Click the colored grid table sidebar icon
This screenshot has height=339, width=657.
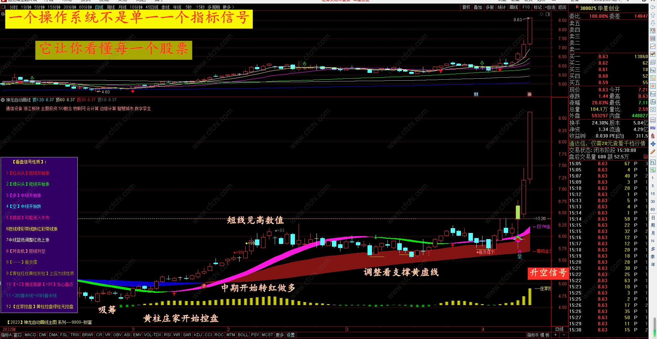click(x=653, y=39)
